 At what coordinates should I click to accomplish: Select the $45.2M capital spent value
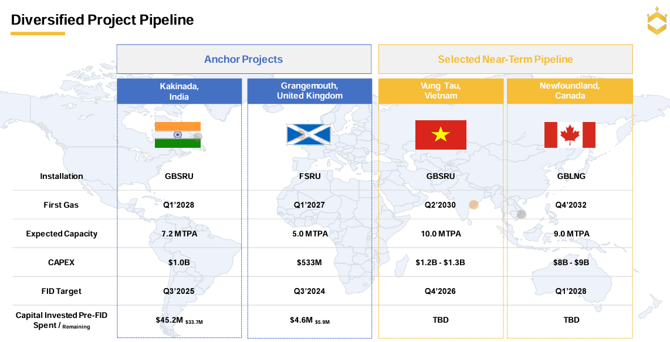(x=169, y=320)
